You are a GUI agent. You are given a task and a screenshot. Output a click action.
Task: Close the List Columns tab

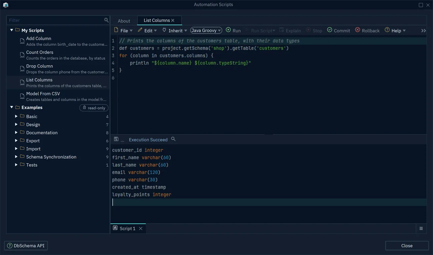173,20
